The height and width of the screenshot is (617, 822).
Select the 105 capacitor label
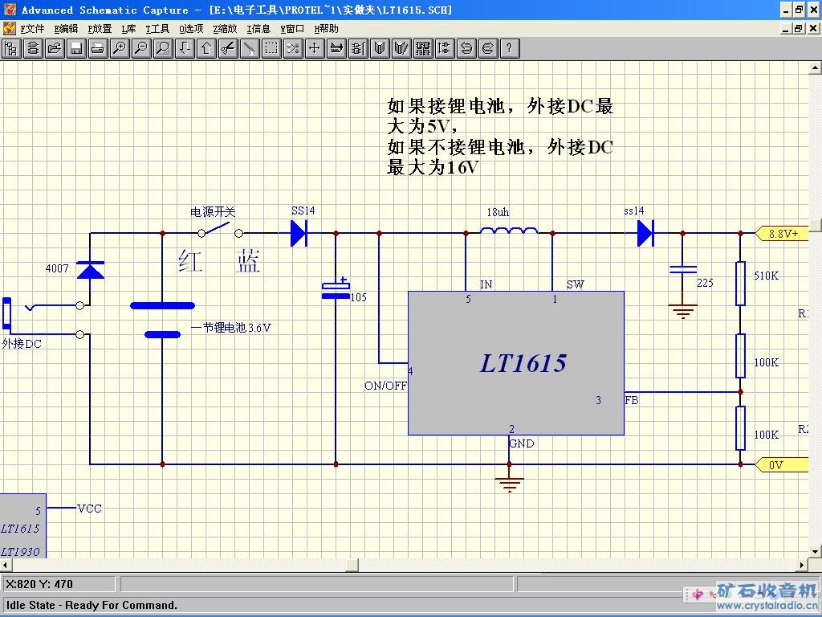(x=358, y=297)
